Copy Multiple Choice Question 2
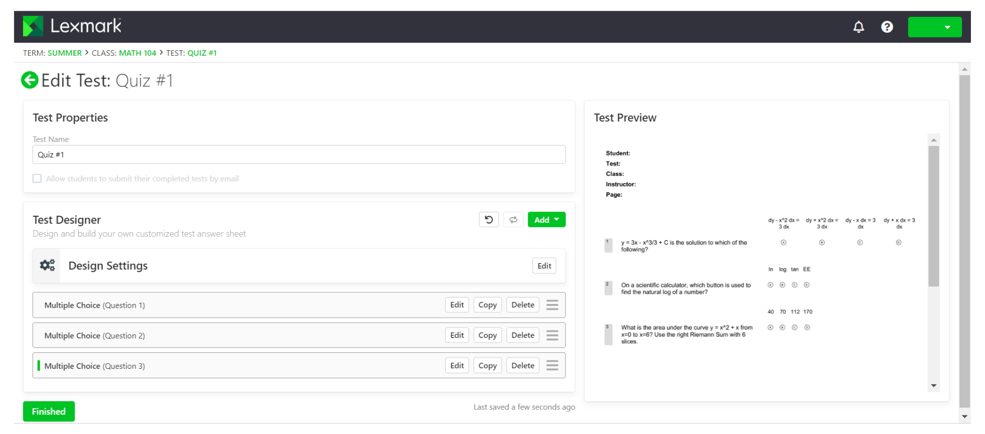The width and height of the screenshot is (985, 434). [487, 335]
